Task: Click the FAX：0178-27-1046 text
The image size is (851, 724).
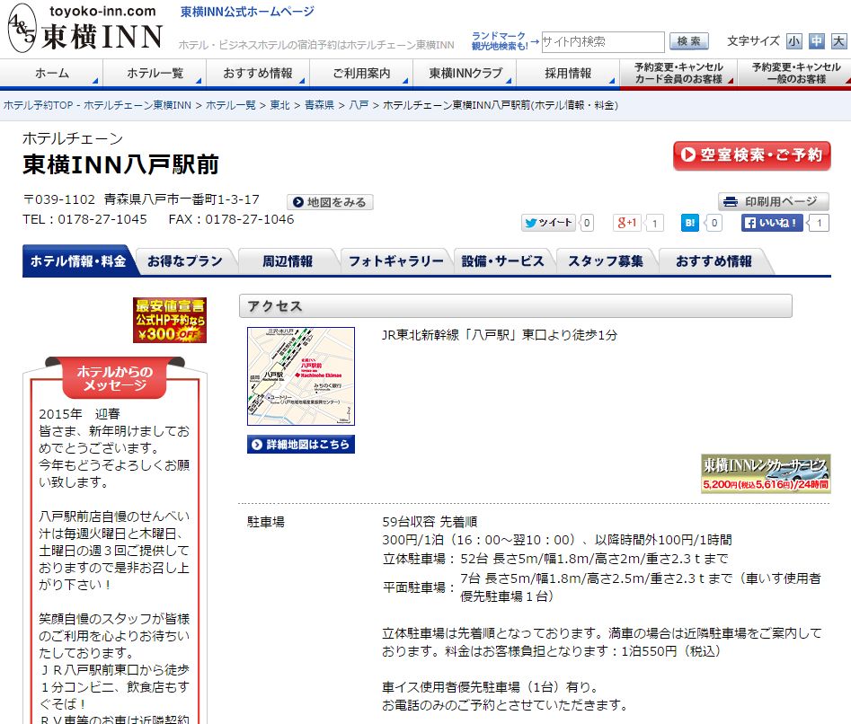Action: point(231,219)
